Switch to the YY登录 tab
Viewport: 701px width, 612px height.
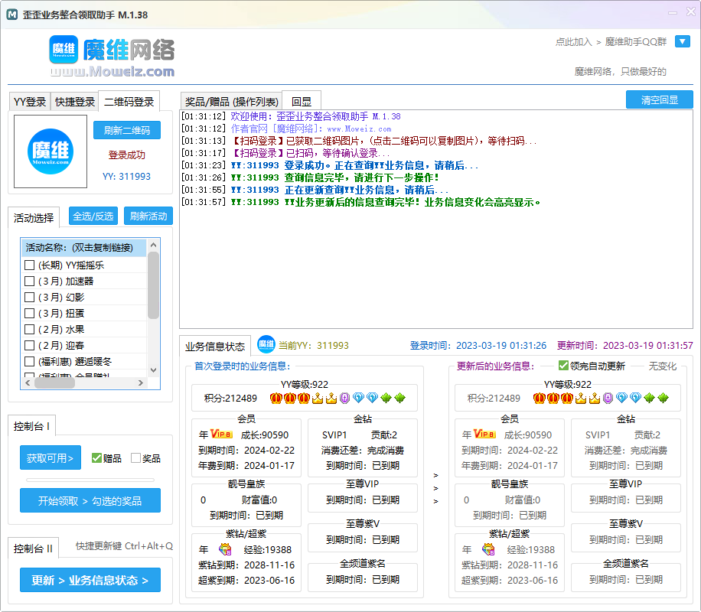pyautogui.click(x=30, y=102)
